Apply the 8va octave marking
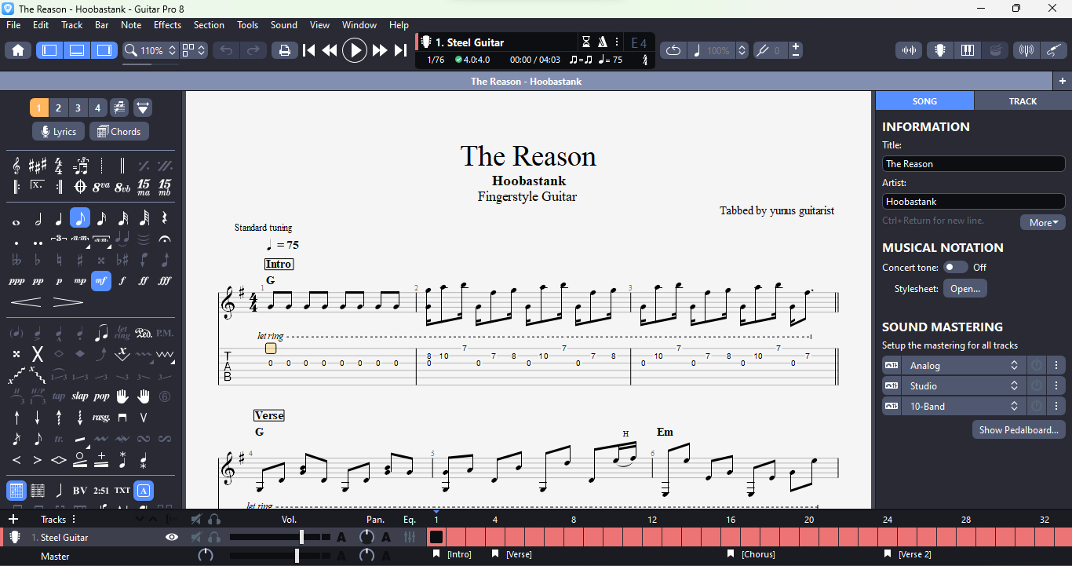This screenshot has height=566, width=1072. click(101, 187)
